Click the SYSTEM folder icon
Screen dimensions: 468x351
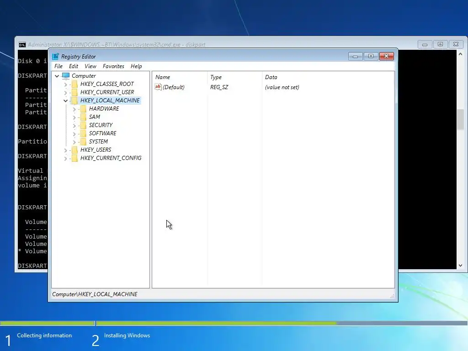click(x=83, y=142)
